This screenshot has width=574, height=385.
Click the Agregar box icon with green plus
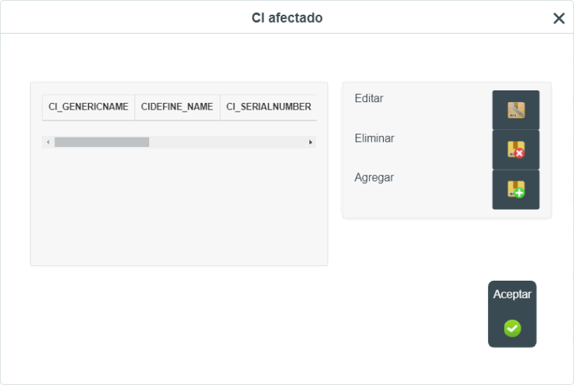pyautogui.click(x=516, y=190)
